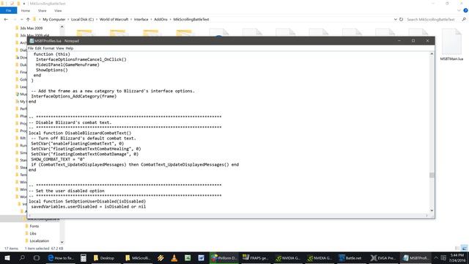
Task: Navigate to Interface breadcrumb
Action: (x=141, y=19)
